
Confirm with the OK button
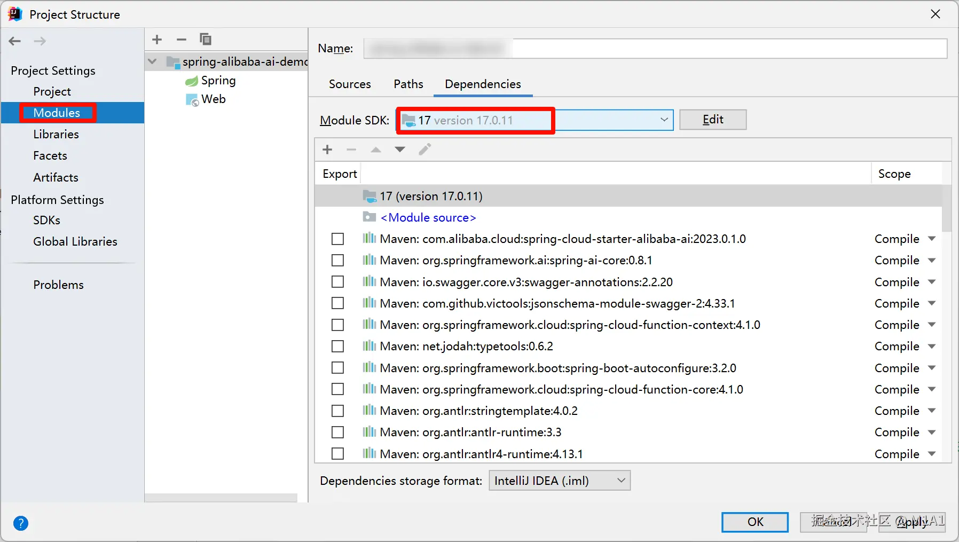(755, 522)
